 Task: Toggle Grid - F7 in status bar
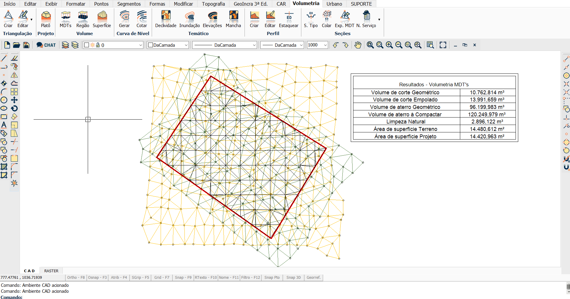pos(162,278)
